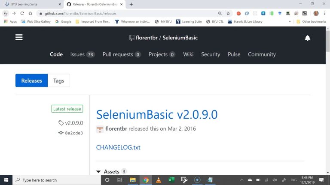Click the v2.0.9.0 tag link
Image resolution: width=330 pixels, height=185 pixels.
[74, 123]
